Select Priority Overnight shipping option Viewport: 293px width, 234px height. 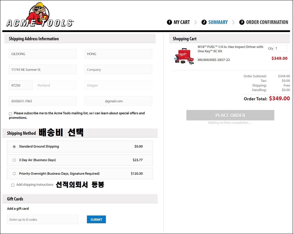tap(14, 174)
